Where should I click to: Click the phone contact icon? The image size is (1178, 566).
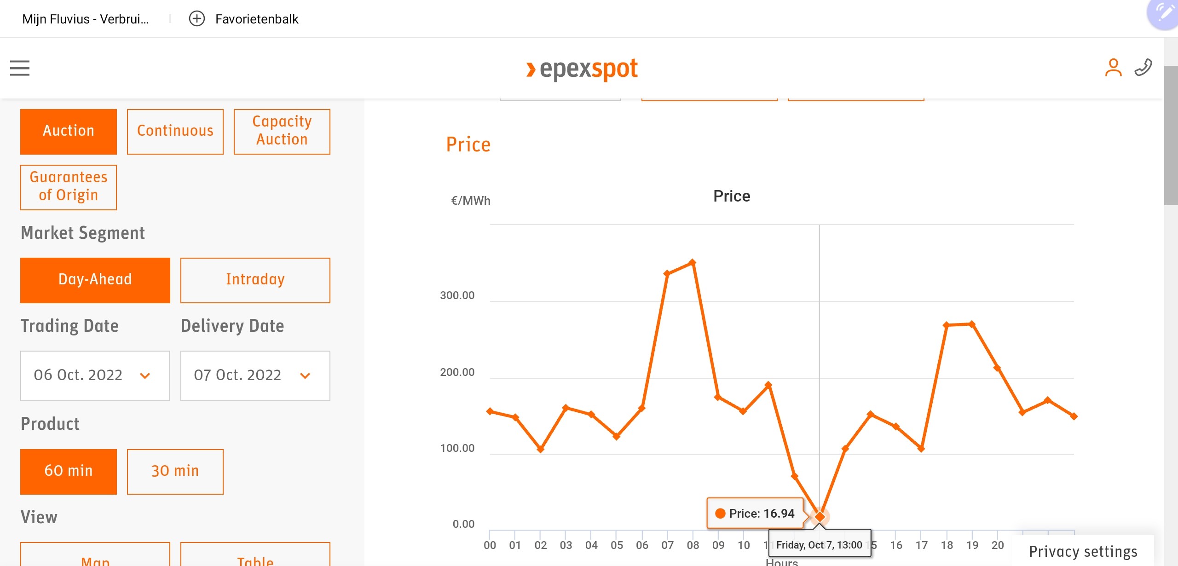coord(1143,68)
